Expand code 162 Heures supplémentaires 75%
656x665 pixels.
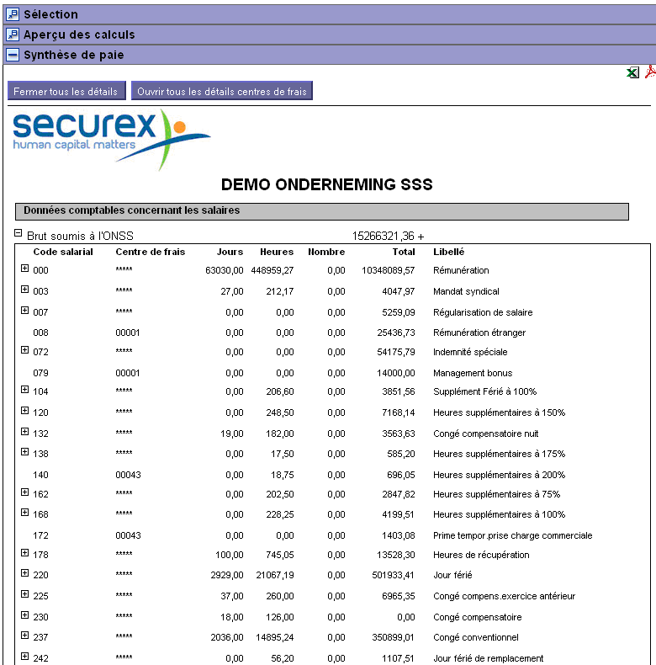point(24,492)
